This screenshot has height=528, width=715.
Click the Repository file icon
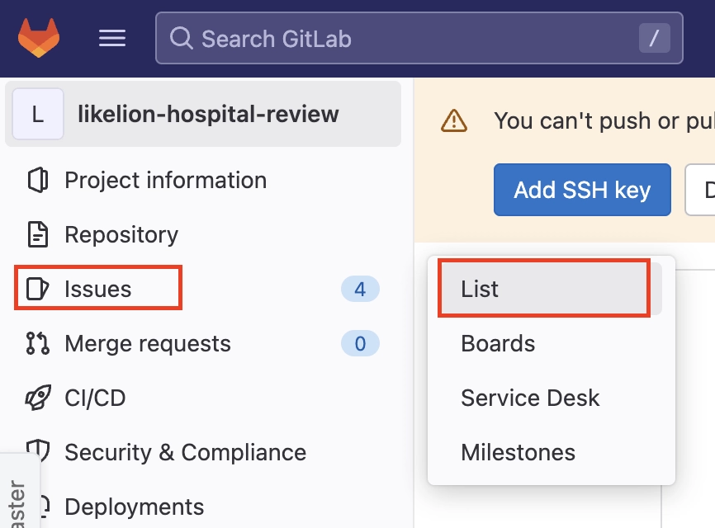(38, 235)
